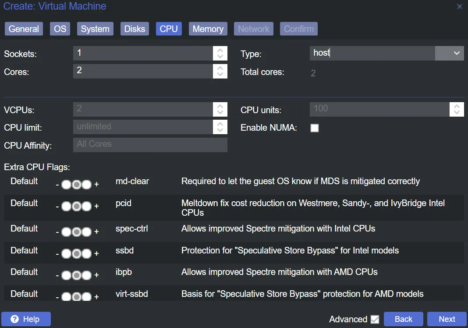Switch to the Memory tab

click(208, 29)
